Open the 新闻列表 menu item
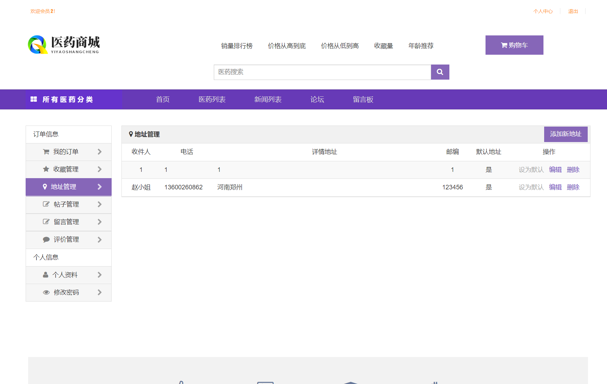Screen dimensions: 607x384 268,99
